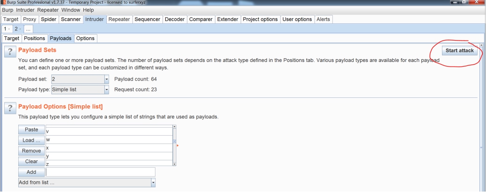Select Intruder attack tab 2

point(18,29)
